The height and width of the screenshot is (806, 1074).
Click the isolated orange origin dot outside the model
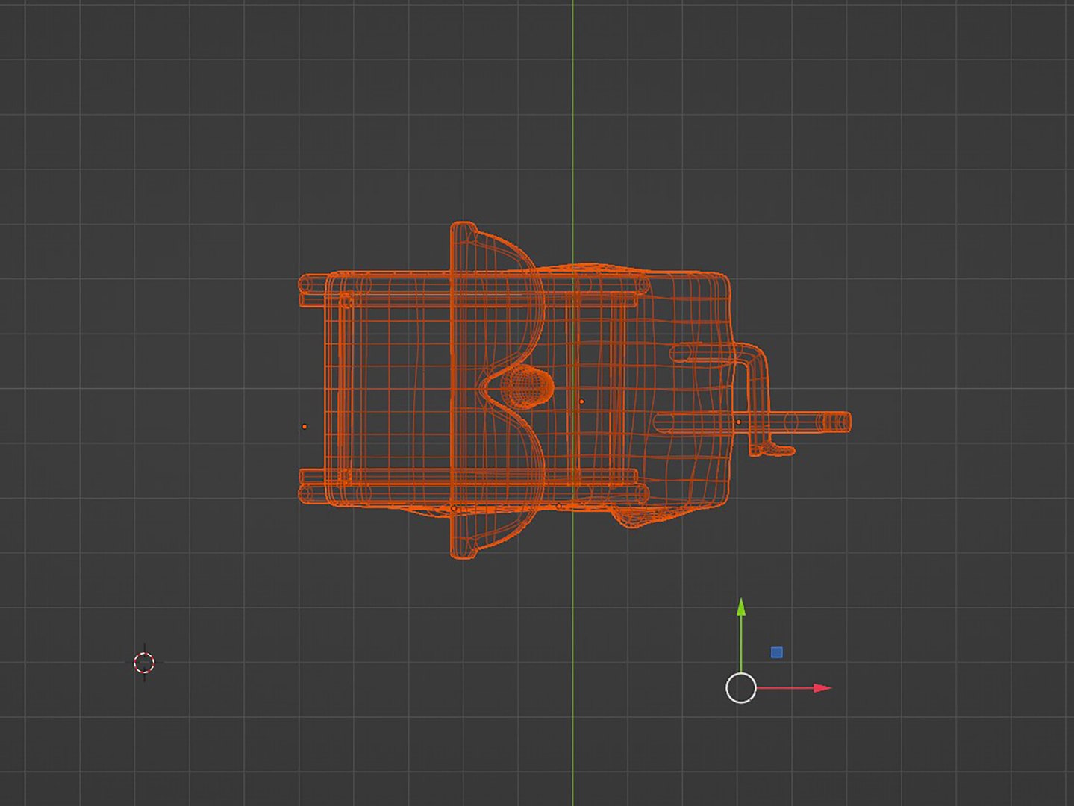tap(305, 426)
